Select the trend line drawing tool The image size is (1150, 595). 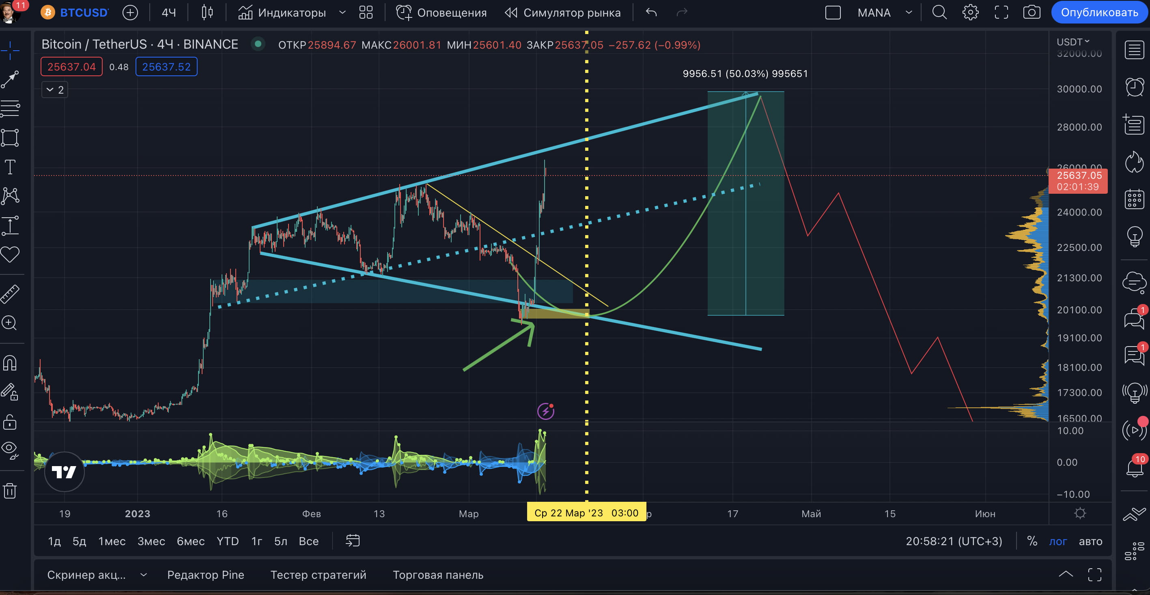[x=10, y=79]
